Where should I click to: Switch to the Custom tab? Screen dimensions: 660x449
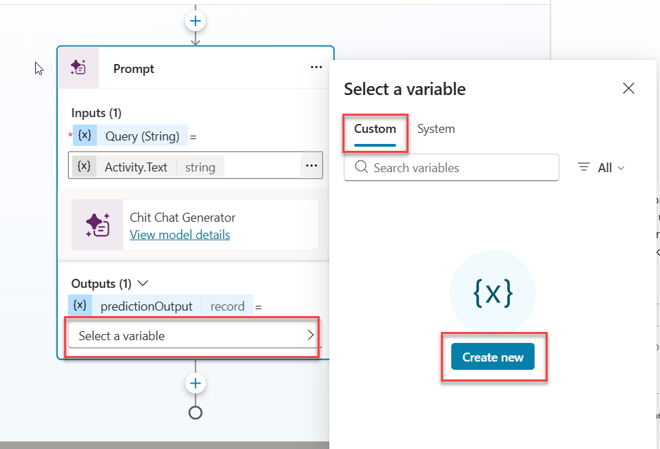click(x=375, y=129)
